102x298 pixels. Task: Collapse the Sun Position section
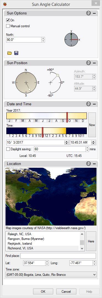tap(94, 63)
